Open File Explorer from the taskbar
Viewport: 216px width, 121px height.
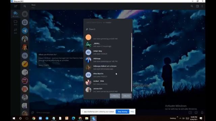point(87,118)
